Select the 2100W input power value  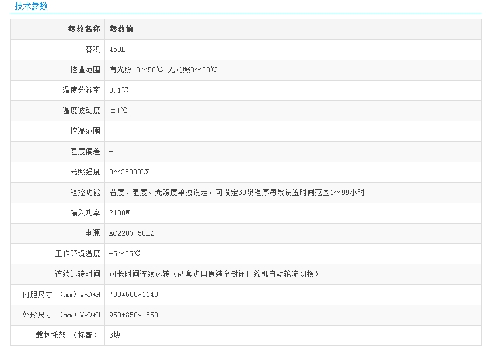pos(119,212)
